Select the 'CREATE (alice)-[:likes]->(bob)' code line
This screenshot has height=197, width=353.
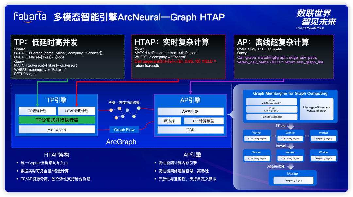(x=39, y=57)
